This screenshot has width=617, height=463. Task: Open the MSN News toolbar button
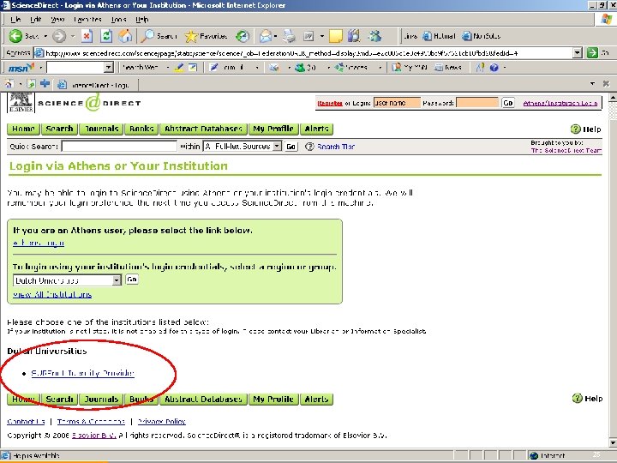click(x=448, y=68)
